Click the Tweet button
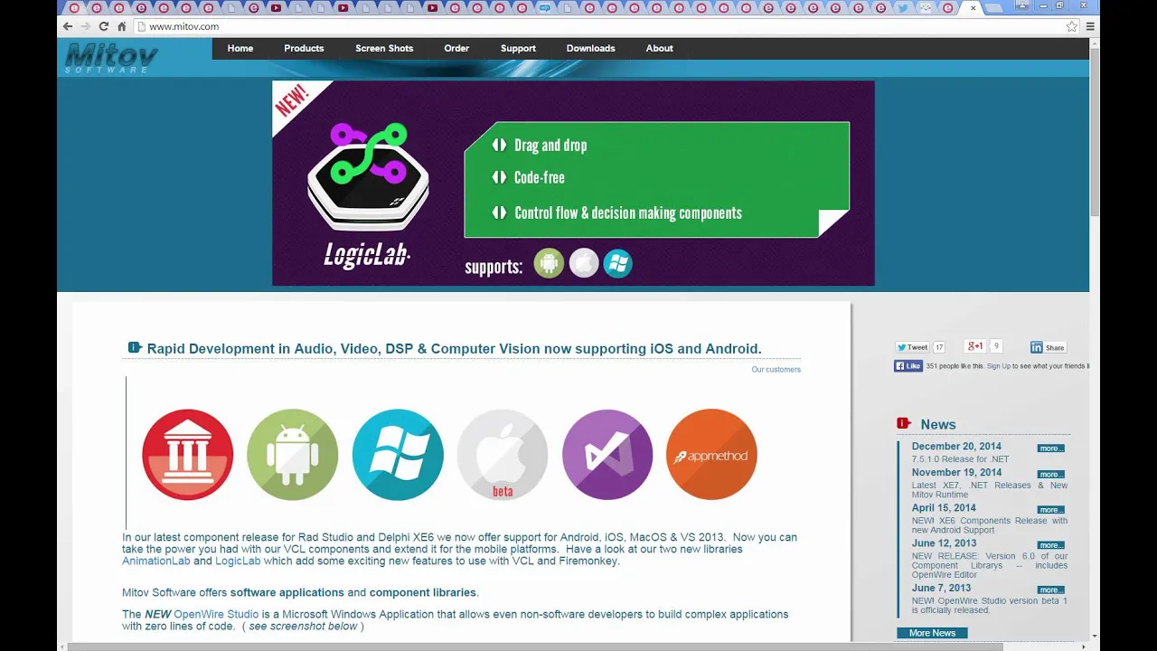This screenshot has height=651, width=1157. (x=912, y=347)
